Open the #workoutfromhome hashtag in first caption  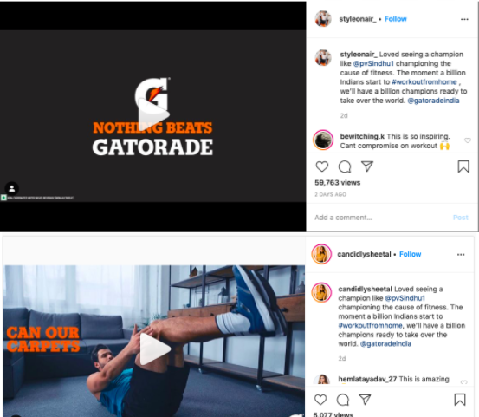pyautogui.click(x=424, y=82)
